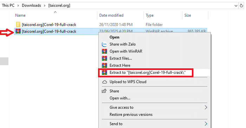This screenshot has height=128, width=246.
Task: Choose Open with WinRAR
Action: coord(126,51)
